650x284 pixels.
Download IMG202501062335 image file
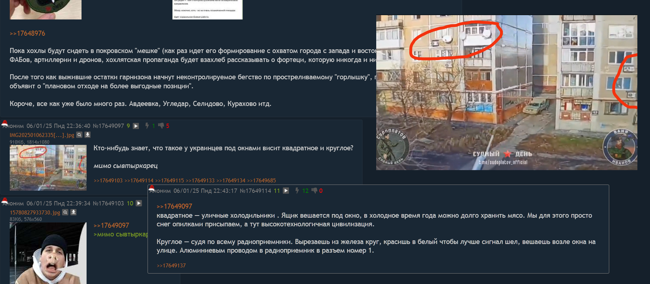87,135
